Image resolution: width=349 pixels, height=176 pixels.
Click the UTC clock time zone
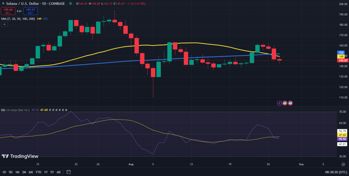335,172
